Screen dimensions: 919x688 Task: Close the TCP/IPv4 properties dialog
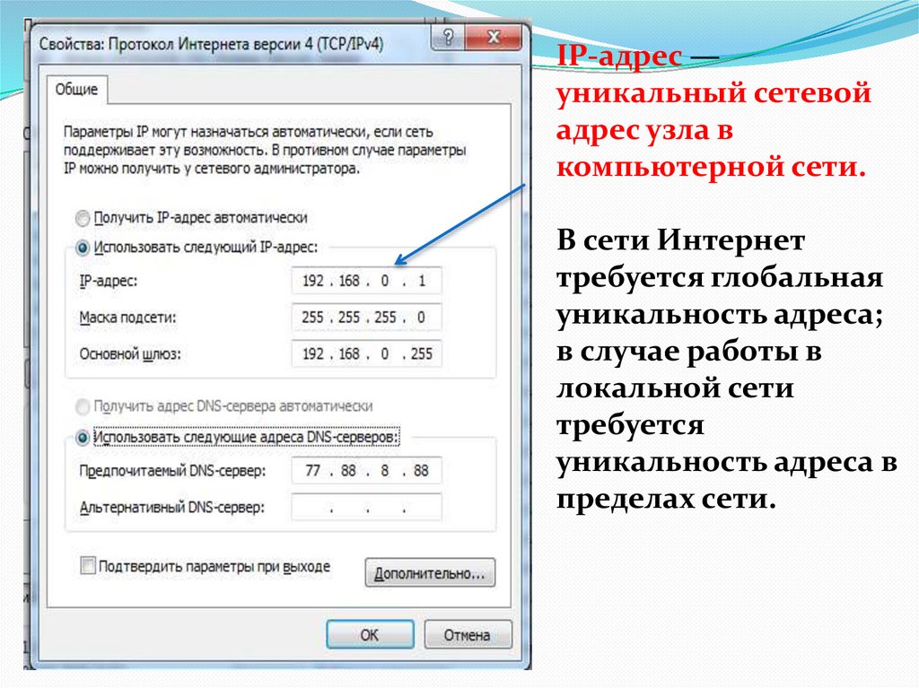(x=492, y=38)
